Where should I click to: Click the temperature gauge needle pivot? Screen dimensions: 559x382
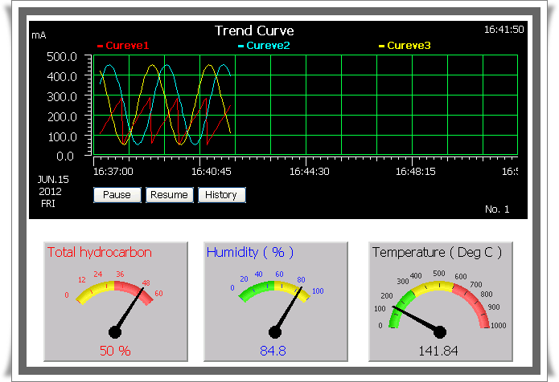(440, 332)
